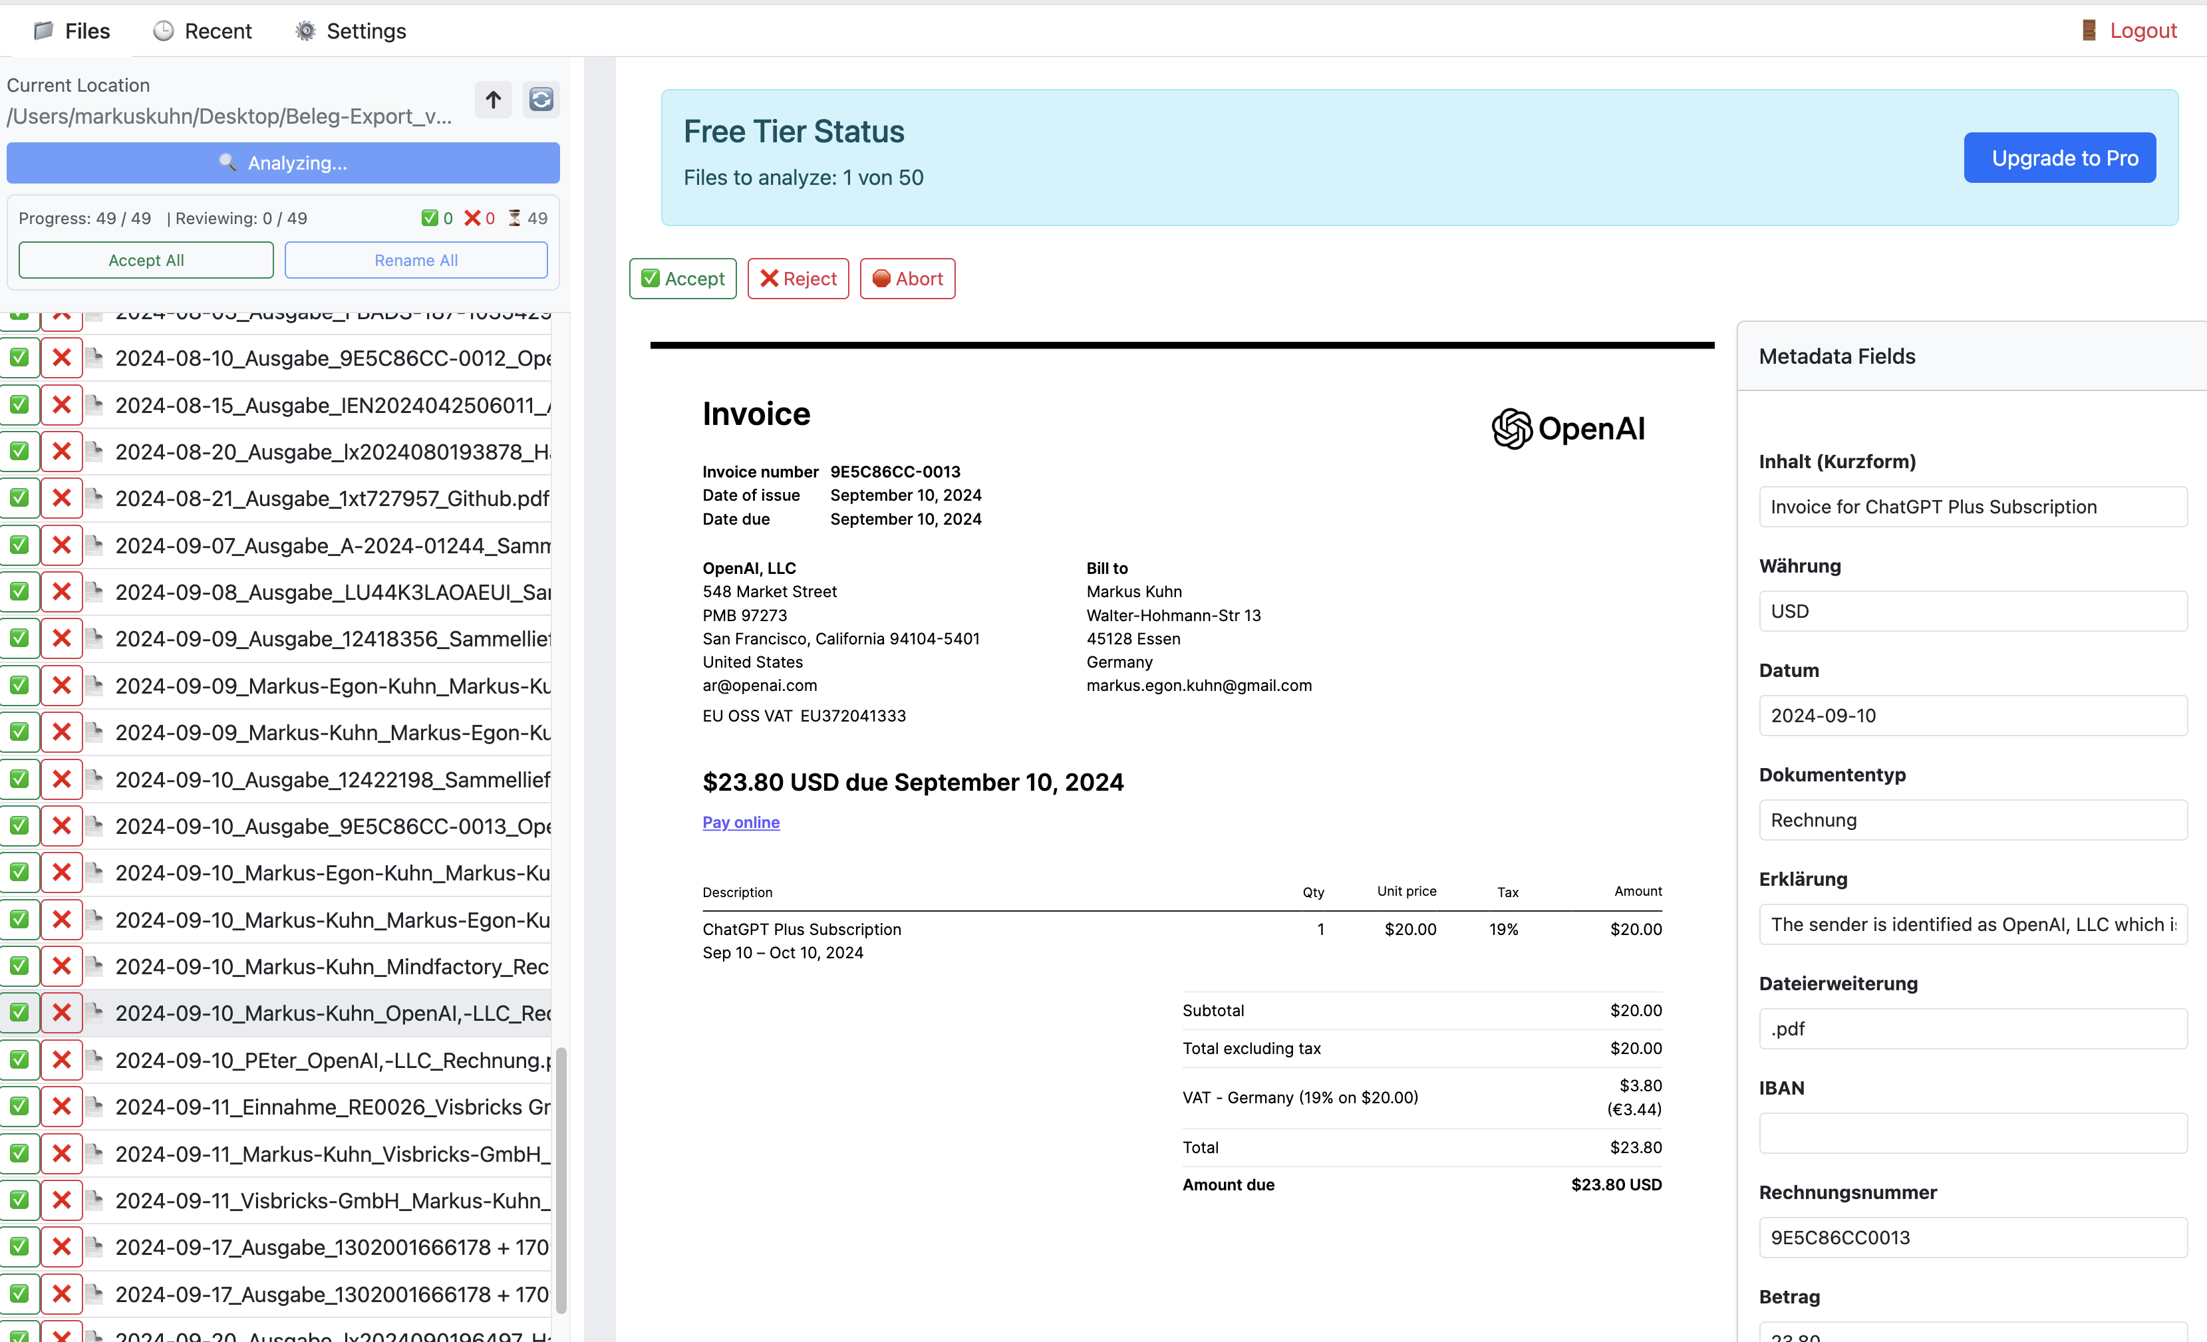
Task: Click the red X rejected counter
Action: coord(473,217)
